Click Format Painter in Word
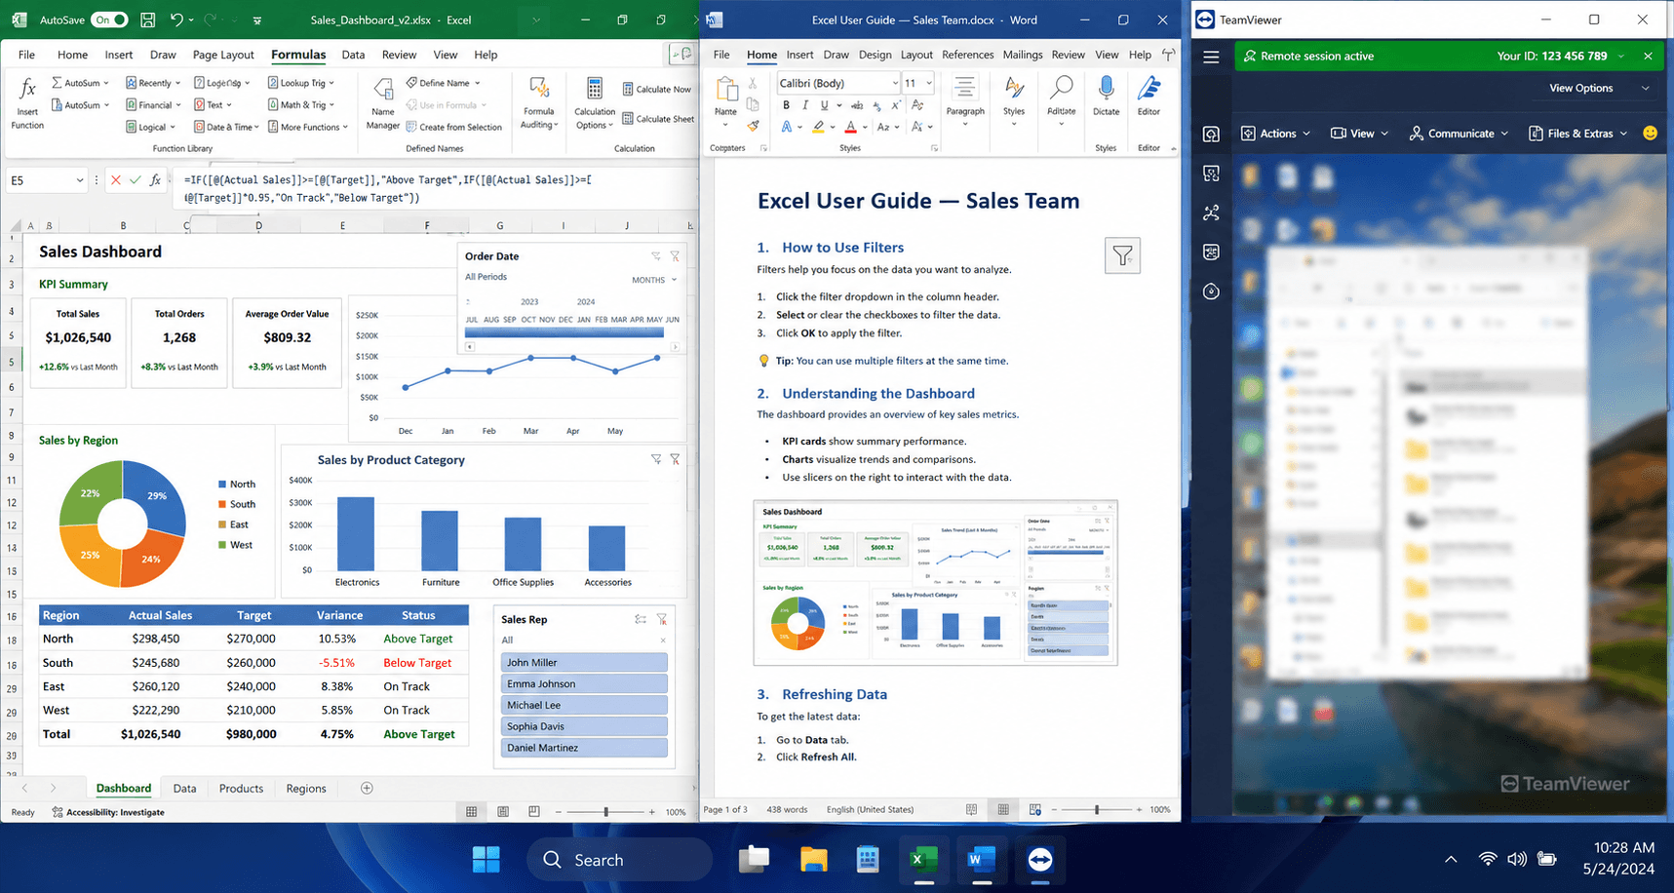1674x893 pixels. point(753,126)
